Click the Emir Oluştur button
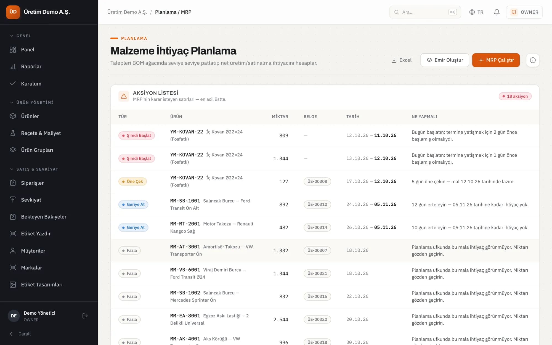Screen dimensions: 552x345 pyautogui.click(x=445, y=60)
